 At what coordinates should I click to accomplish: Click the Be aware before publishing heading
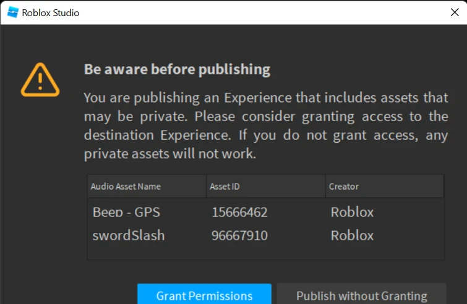click(x=177, y=69)
